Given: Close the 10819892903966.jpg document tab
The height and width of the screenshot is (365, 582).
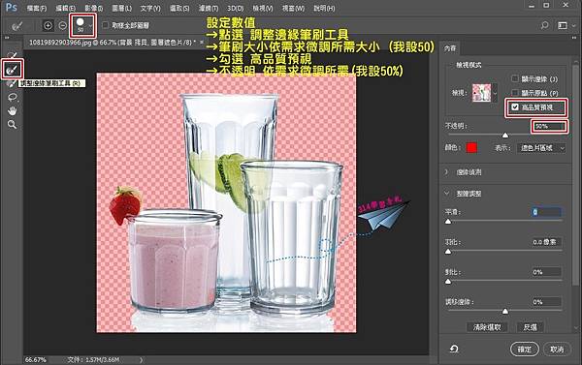Looking at the screenshot, I should [x=202, y=43].
